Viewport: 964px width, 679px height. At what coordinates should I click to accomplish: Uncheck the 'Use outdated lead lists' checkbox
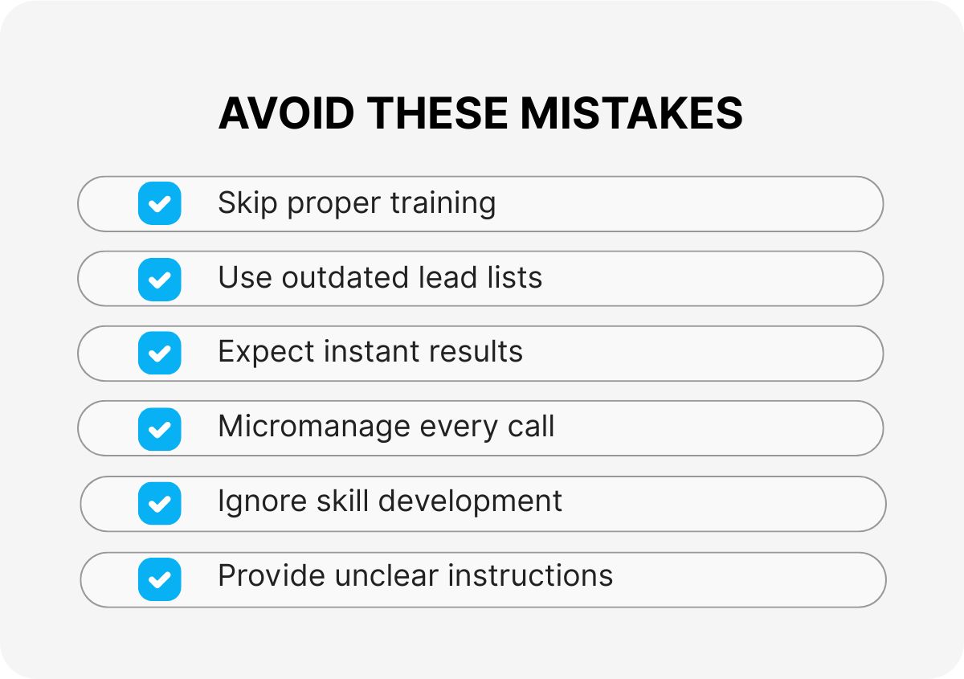pyautogui.click(x=159, y=279)
